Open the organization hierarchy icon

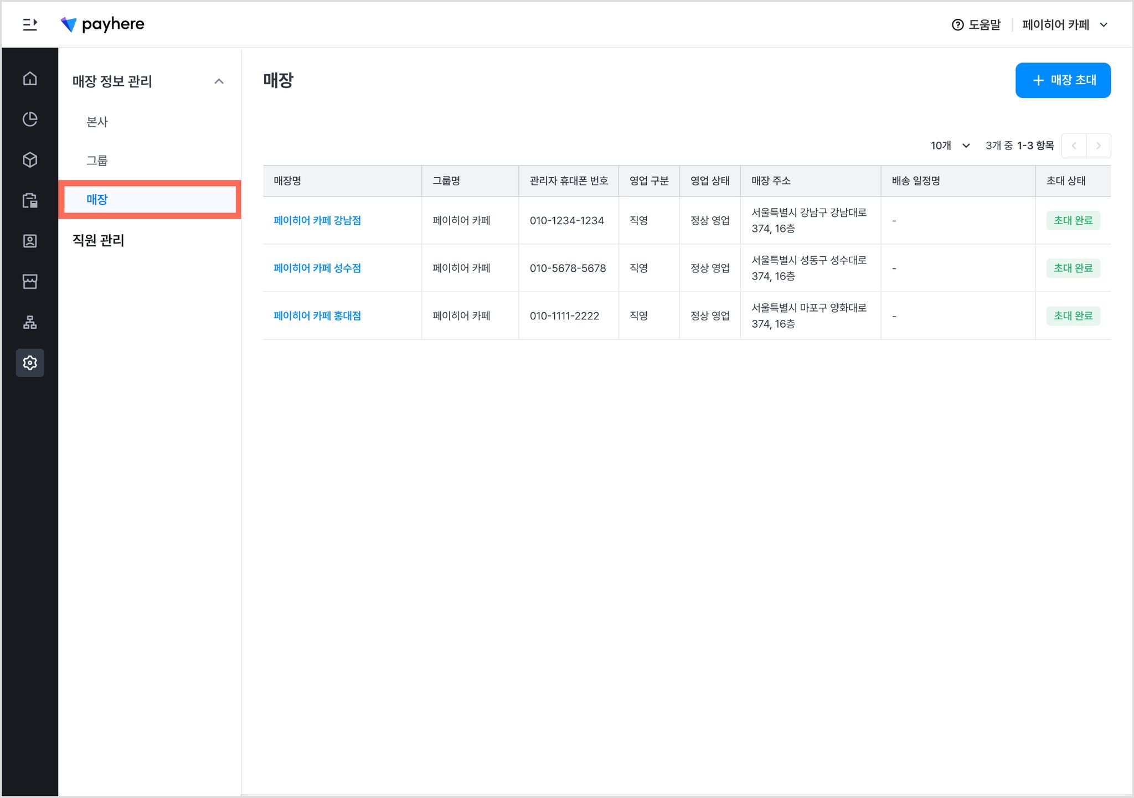click(30, 322)
